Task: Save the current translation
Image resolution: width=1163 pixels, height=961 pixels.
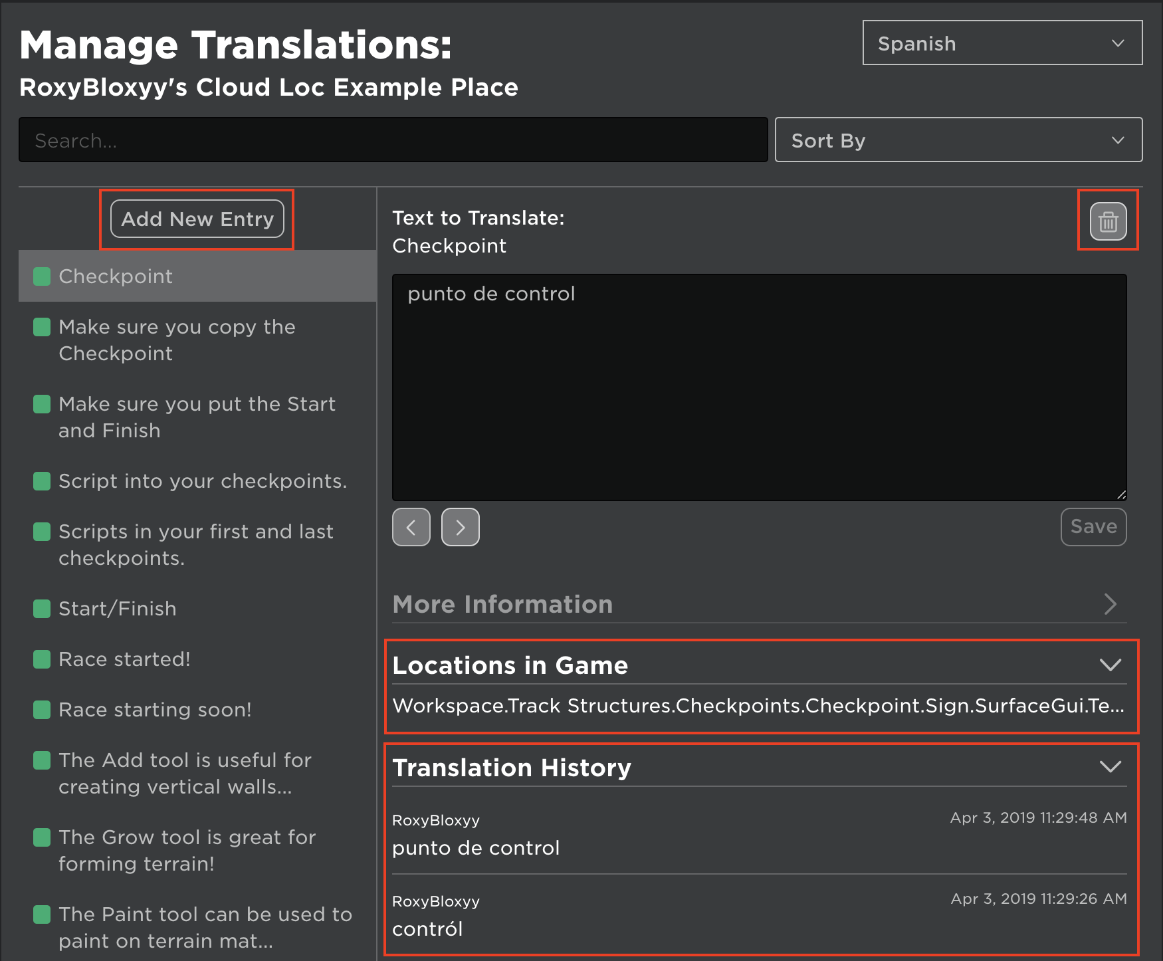Action: pos(1093,527)
